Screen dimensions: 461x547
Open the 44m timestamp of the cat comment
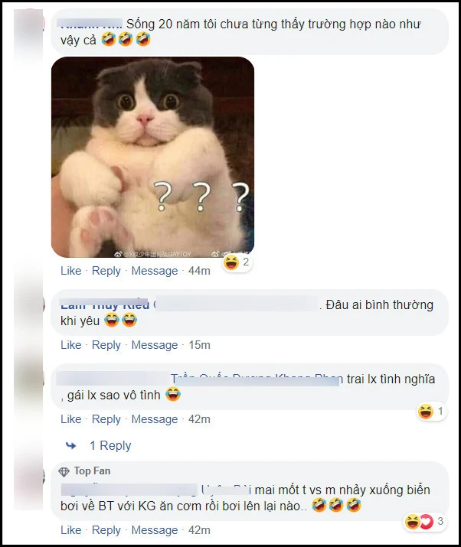(199, 271)
